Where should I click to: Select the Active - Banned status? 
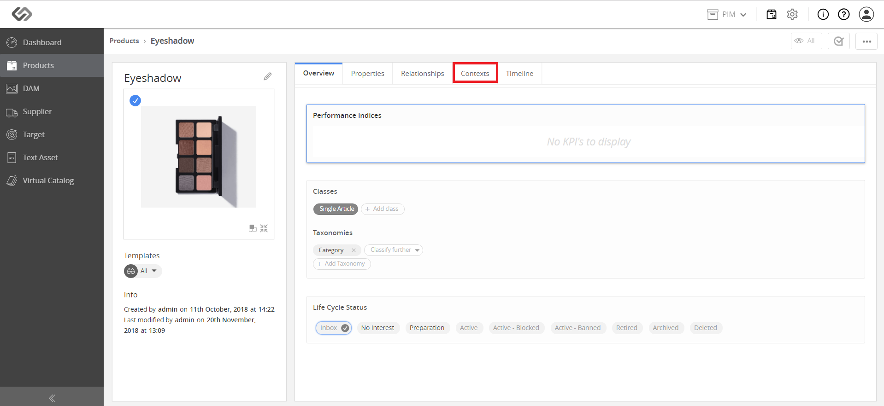click(x=578, y=328)
